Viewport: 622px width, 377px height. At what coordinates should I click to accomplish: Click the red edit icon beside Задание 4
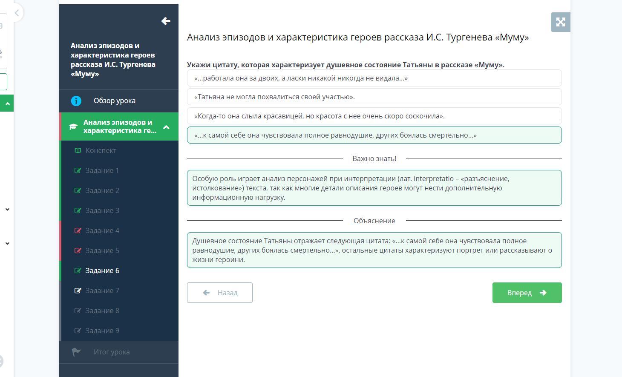78,230
